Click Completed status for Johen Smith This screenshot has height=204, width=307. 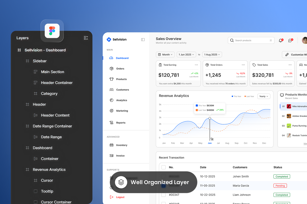[x=282, y=176]
